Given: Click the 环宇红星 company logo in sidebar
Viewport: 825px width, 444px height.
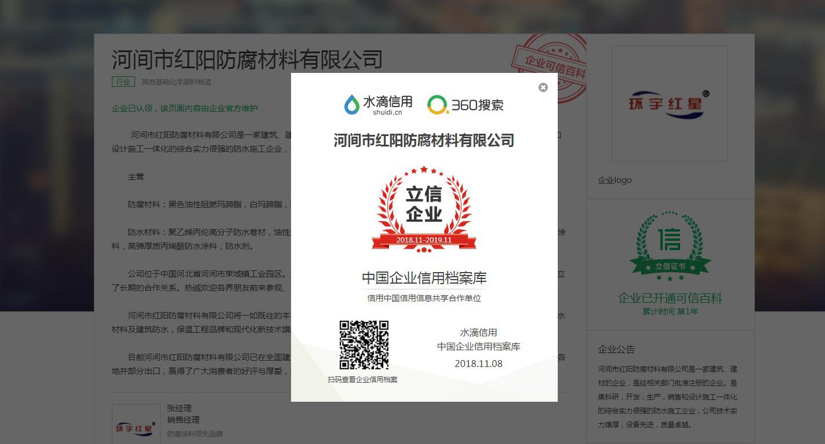Looking at the screenshot, I should [670, 104].
